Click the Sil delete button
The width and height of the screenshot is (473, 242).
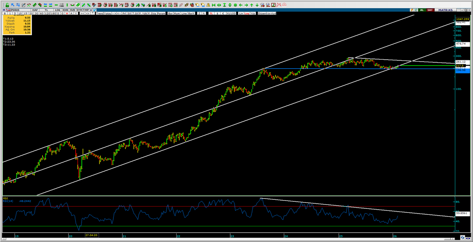[x=129, y=13]
